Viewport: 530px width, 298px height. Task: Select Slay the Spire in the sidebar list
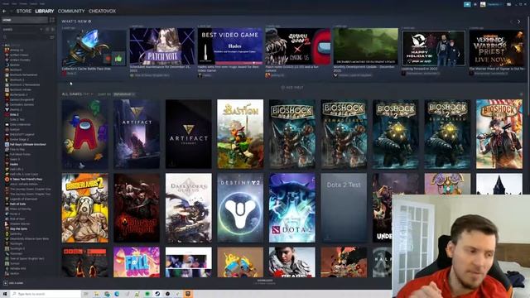(18, 228)
